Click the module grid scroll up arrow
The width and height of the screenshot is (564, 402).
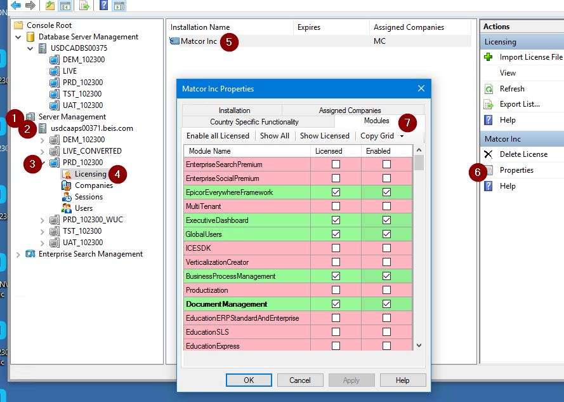click(x=419, y=150)
